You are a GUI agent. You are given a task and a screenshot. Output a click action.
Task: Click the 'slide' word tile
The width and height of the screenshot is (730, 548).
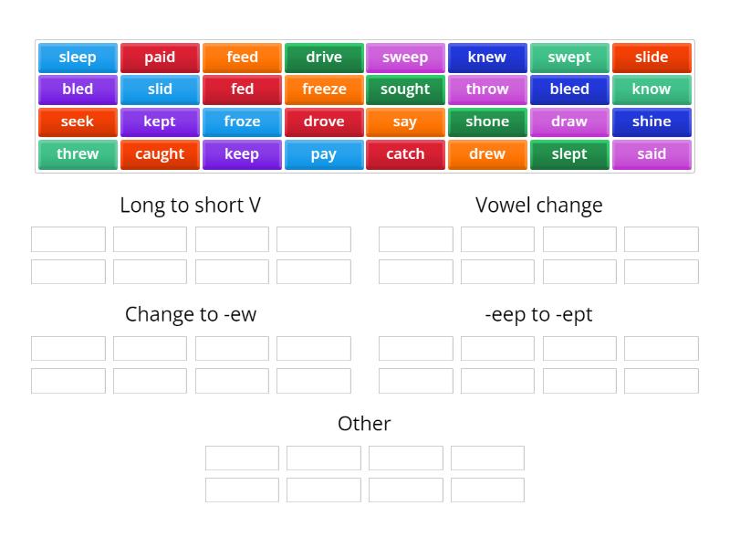(x=652, y=57)
